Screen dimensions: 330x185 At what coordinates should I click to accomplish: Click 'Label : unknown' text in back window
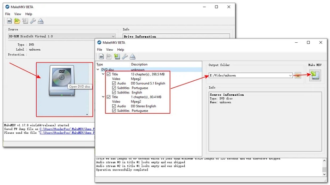28,50
